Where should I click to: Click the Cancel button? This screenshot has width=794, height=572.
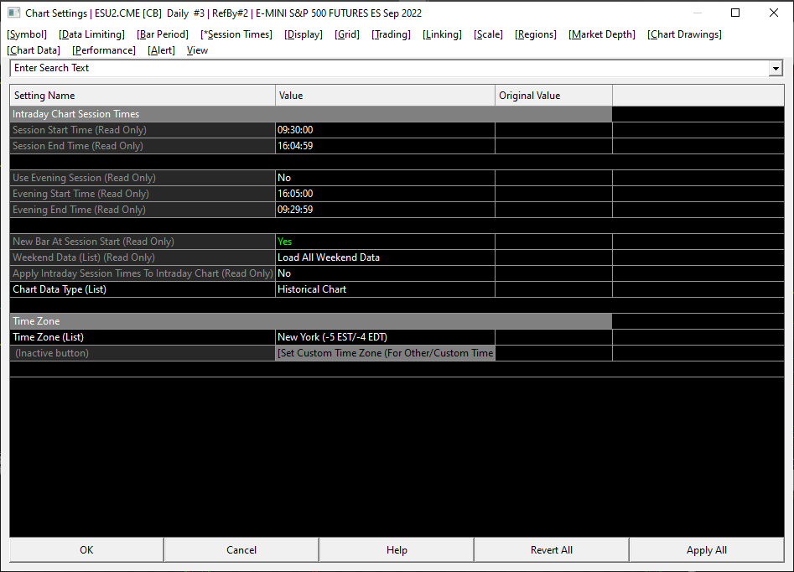(241, 550)
